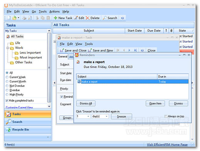
Task: Toggle Always on top checkbox
Action: pos(166,116)
